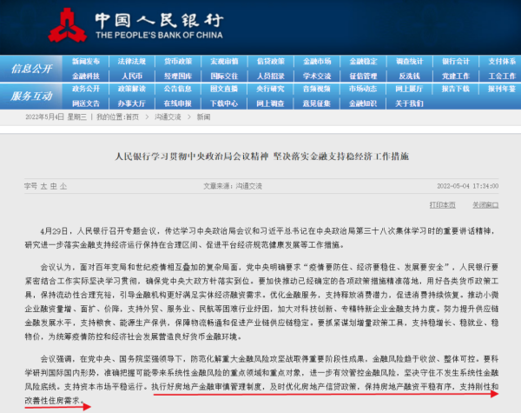The height and width of the screenshot is (413, 521).
Task: Click the 服务互动 section heading
Action: click(x=32, y=96)
